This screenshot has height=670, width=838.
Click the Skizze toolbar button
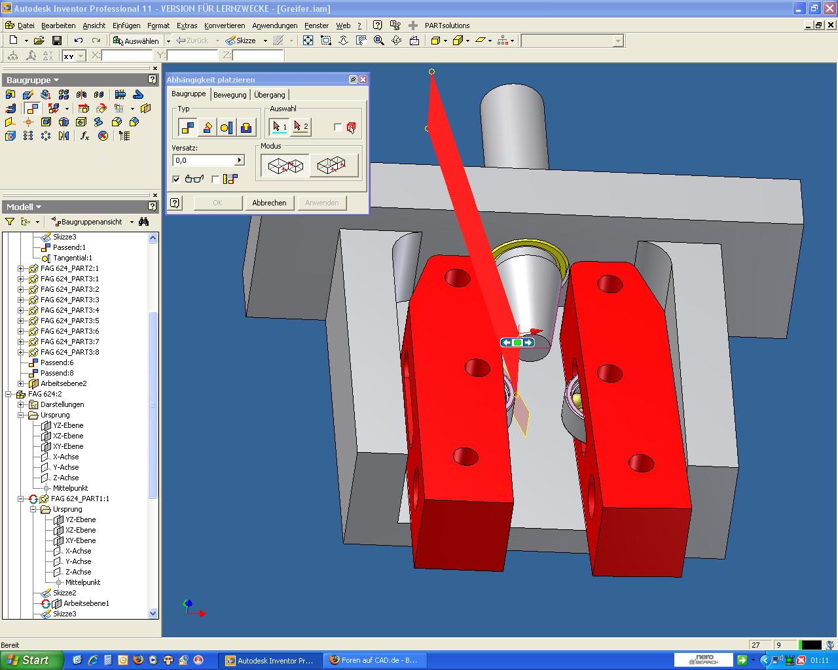(241, 41)
